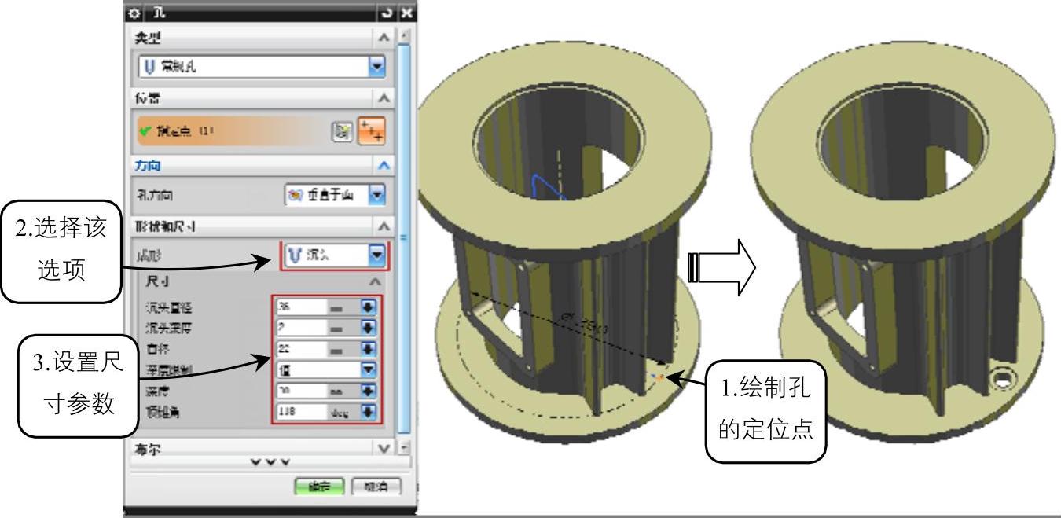This screenshot has height=518, width=1061.
Task: Cancel the hole dialog with 取消 button
Action: click(x=376, y=487)
